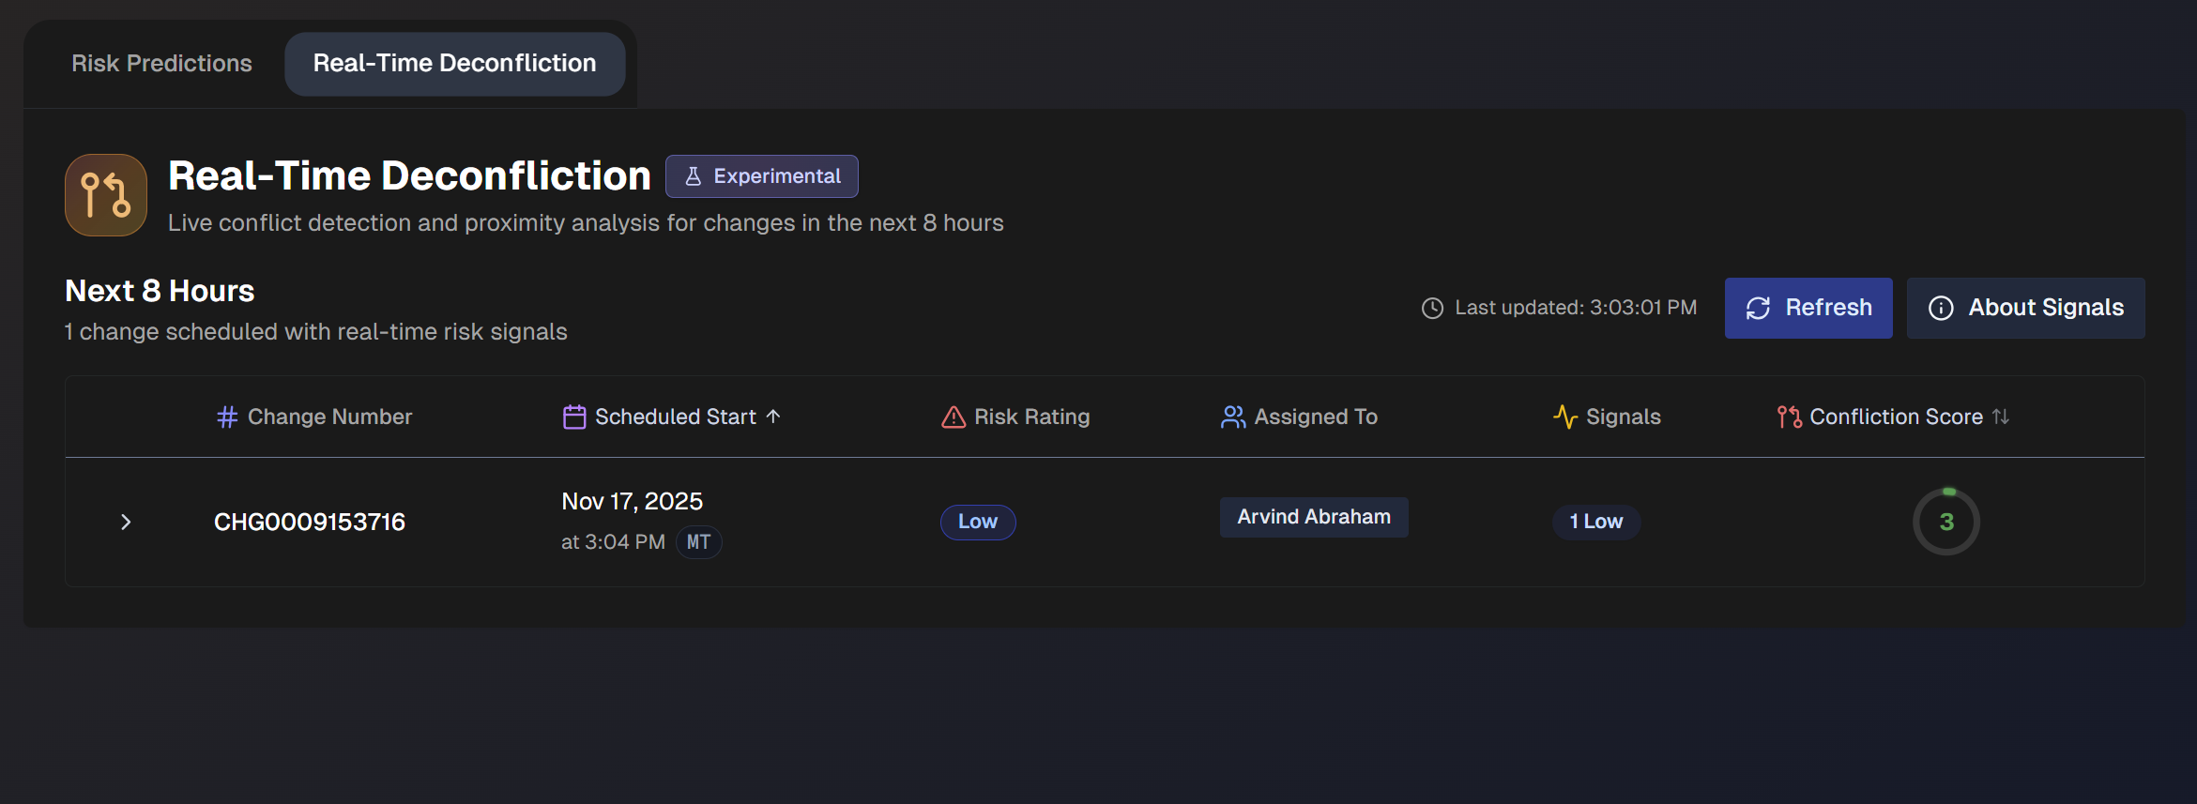Click the Low risk rating badge
The width and height of the screenshot is (2197, 804).
(977, 522)
